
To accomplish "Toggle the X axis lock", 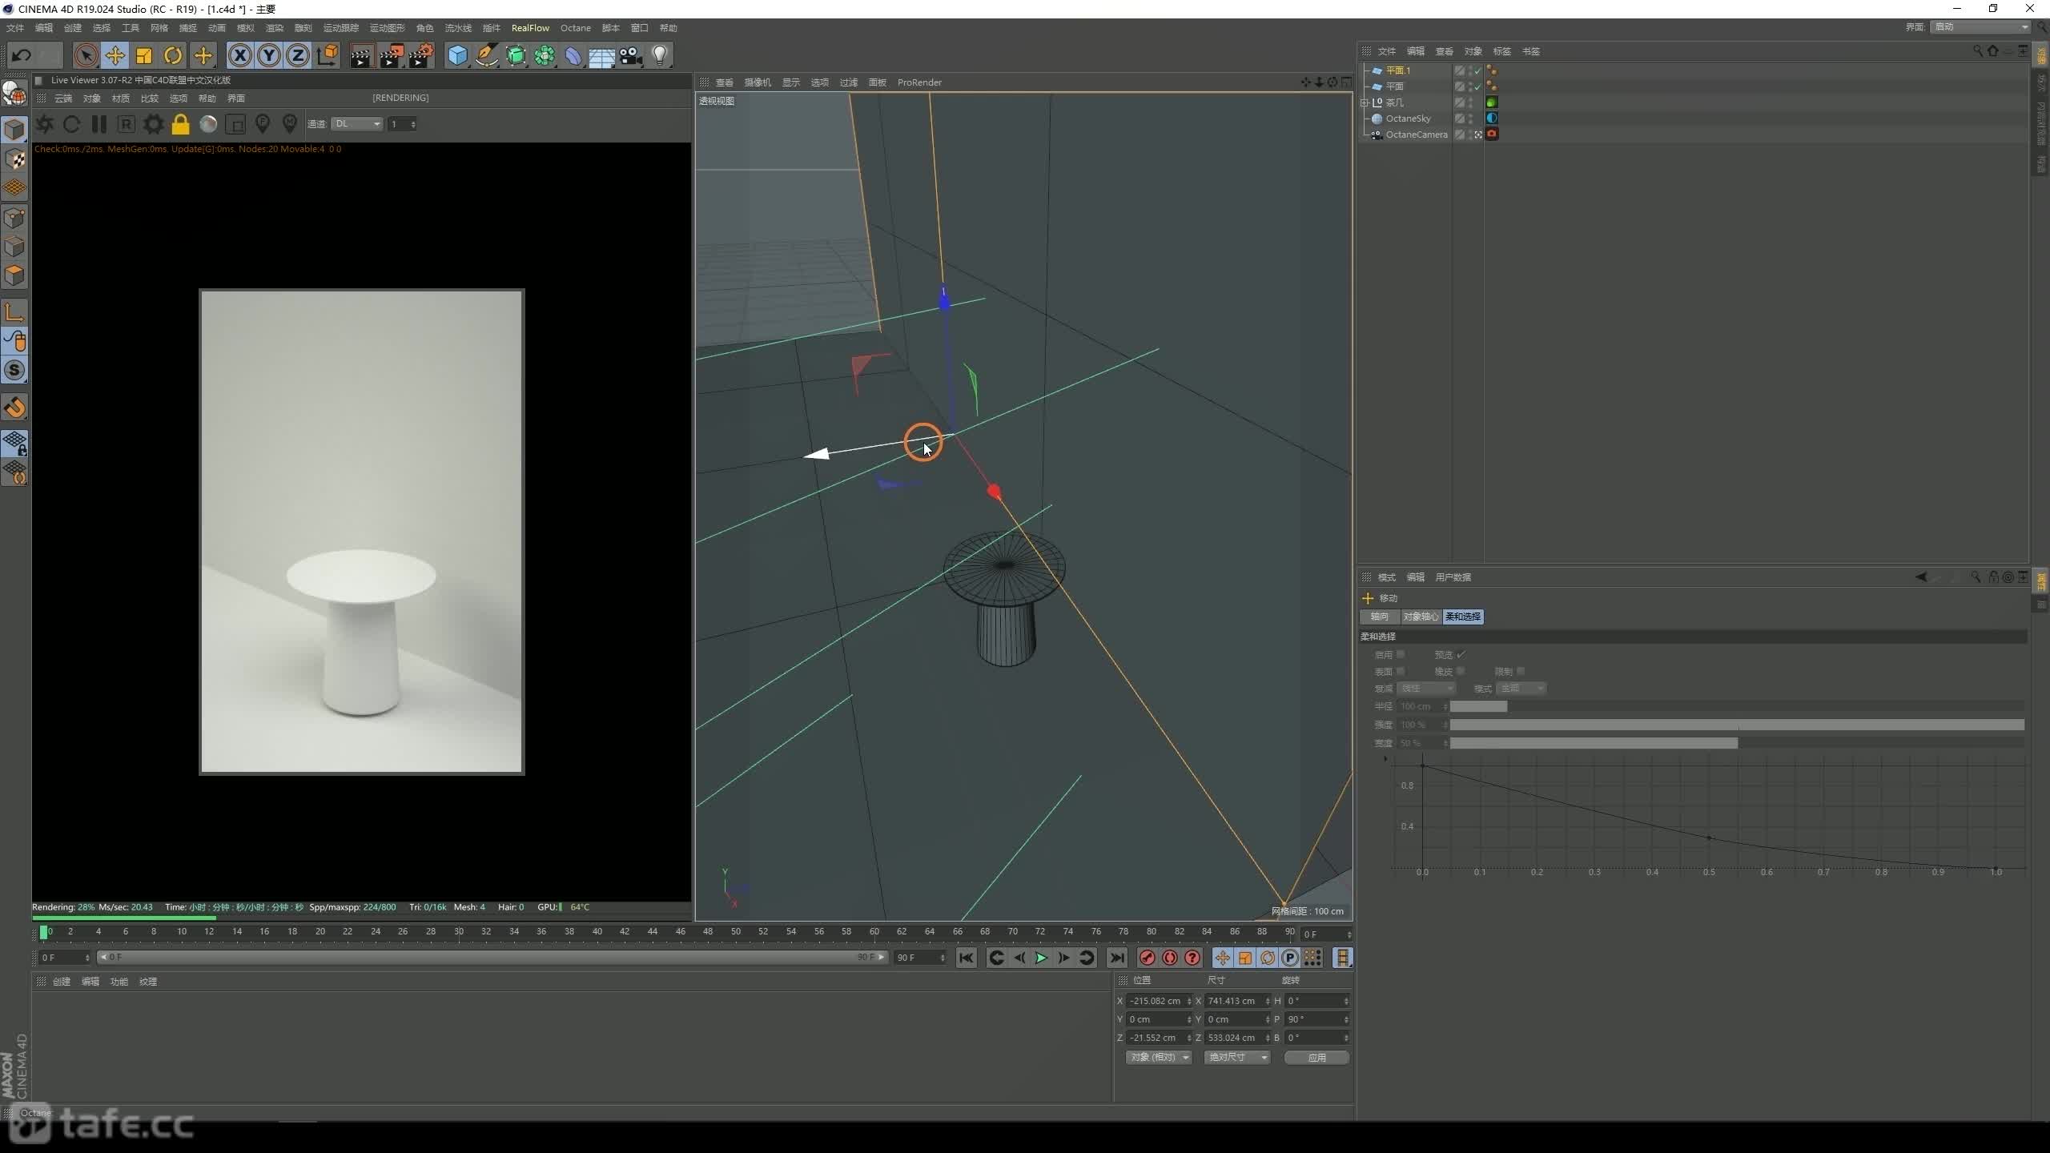I will (x=240, y=55).
